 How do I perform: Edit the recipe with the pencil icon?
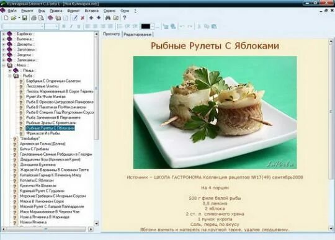(75, 18)
